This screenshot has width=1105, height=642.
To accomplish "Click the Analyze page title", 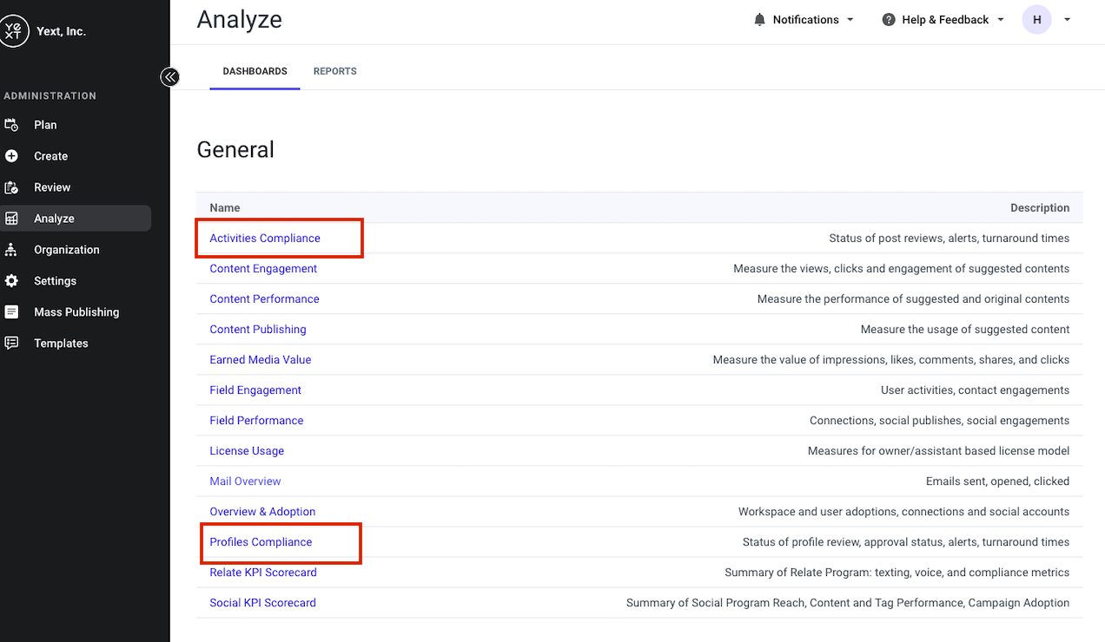I will pos(240,19).
